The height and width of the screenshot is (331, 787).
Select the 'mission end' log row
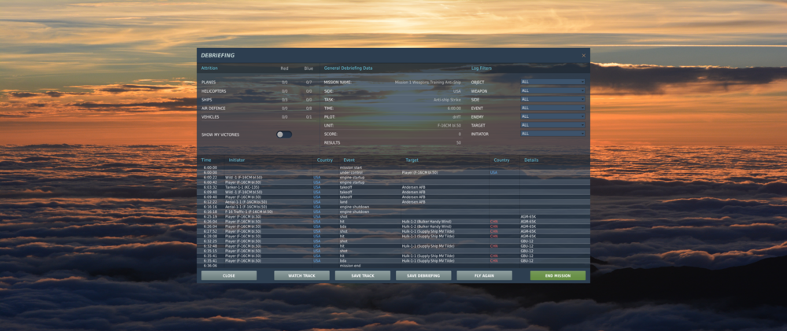click(393, 266)
